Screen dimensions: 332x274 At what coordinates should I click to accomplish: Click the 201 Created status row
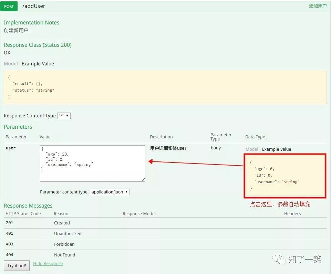[165, 223]
